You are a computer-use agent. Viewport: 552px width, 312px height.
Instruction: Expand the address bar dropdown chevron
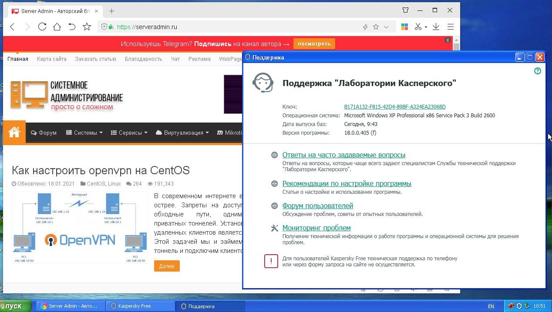click(x=386, y=27)
